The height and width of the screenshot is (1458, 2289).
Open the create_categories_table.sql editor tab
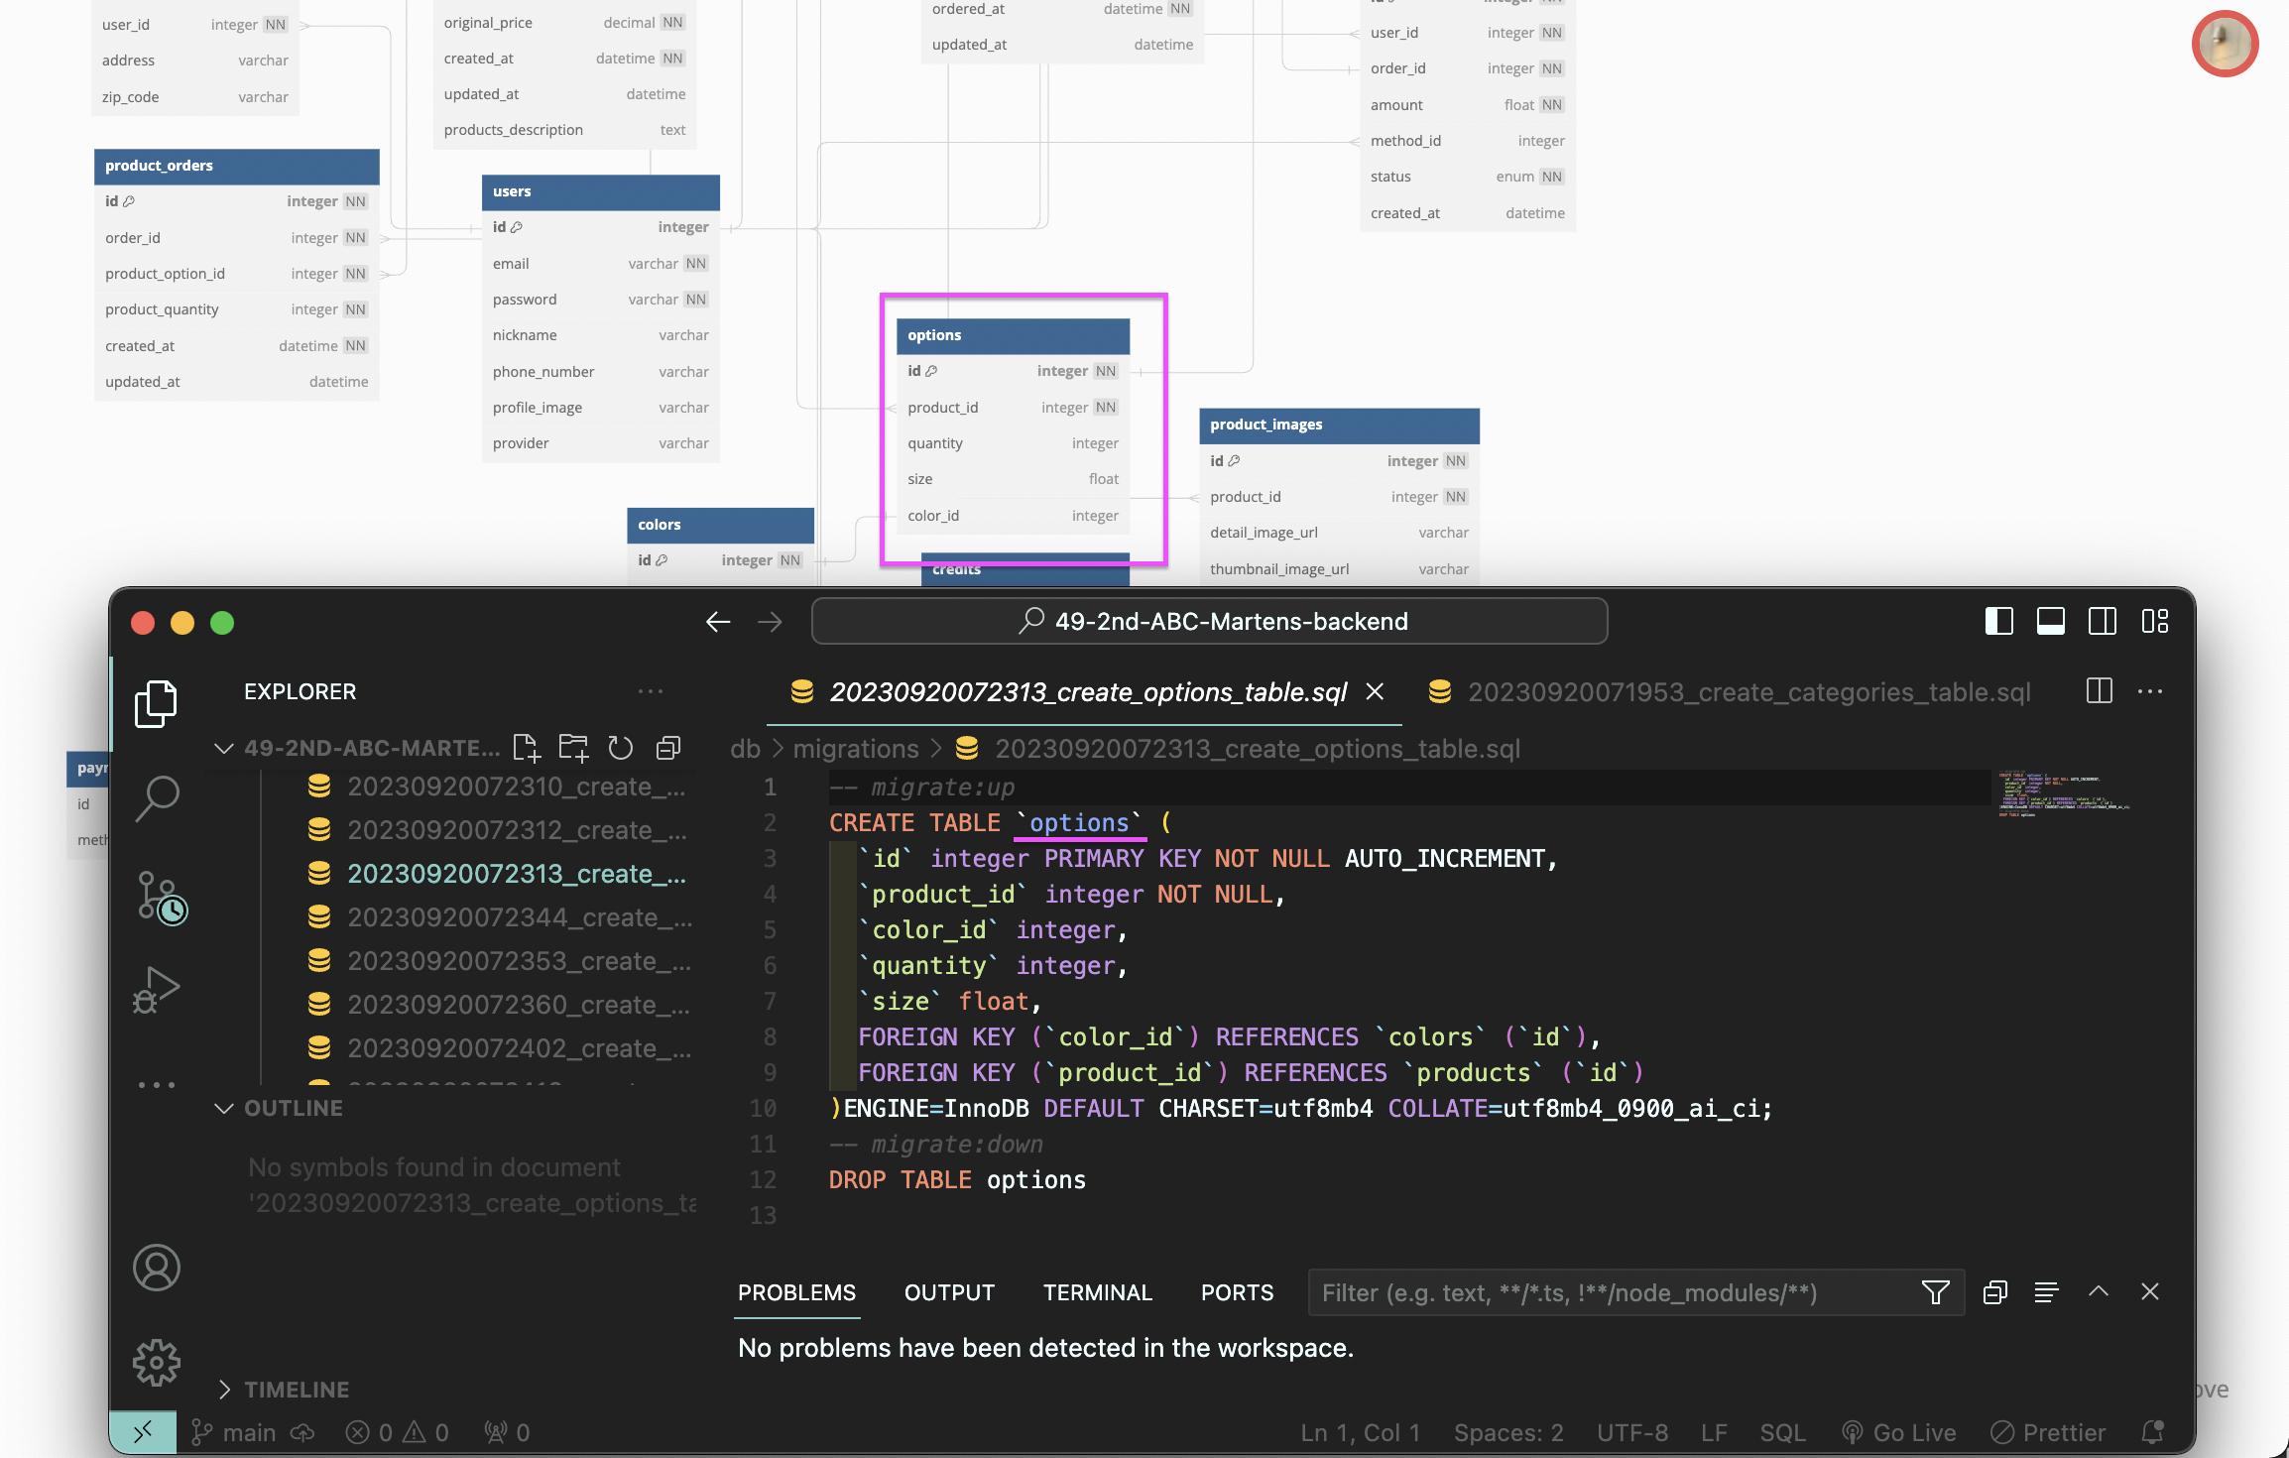pos(1747,692)
